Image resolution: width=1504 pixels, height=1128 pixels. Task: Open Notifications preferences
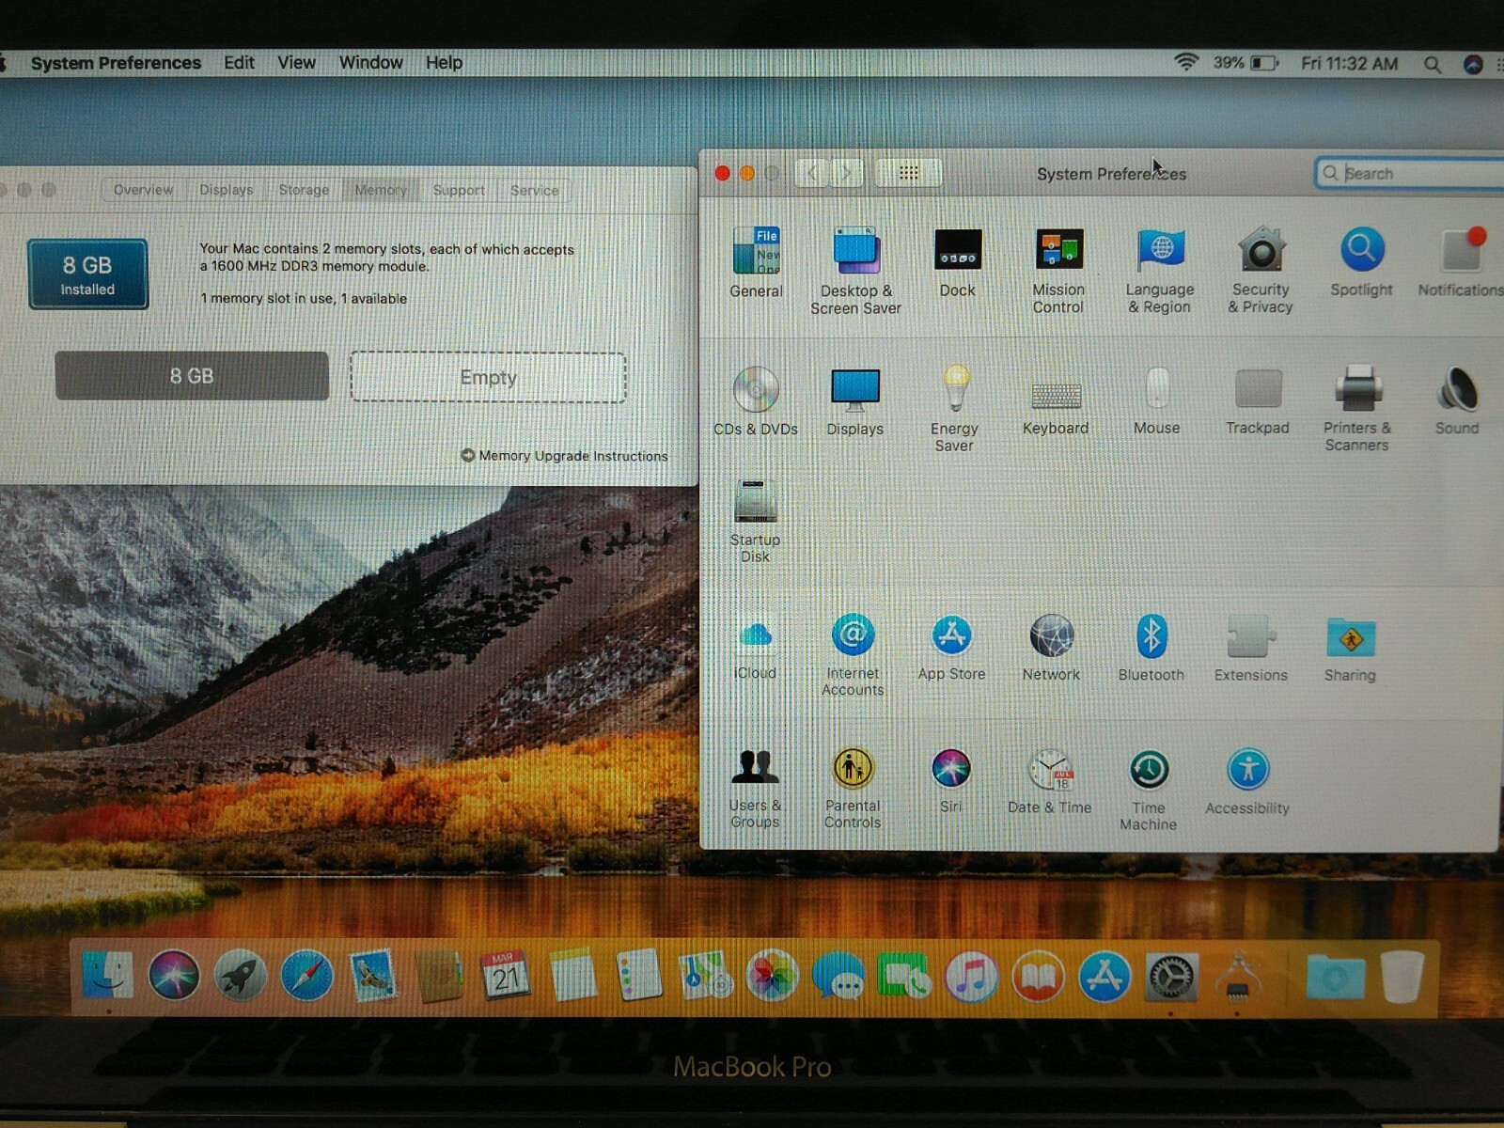pyautogui.click(x=1460, y=262)
